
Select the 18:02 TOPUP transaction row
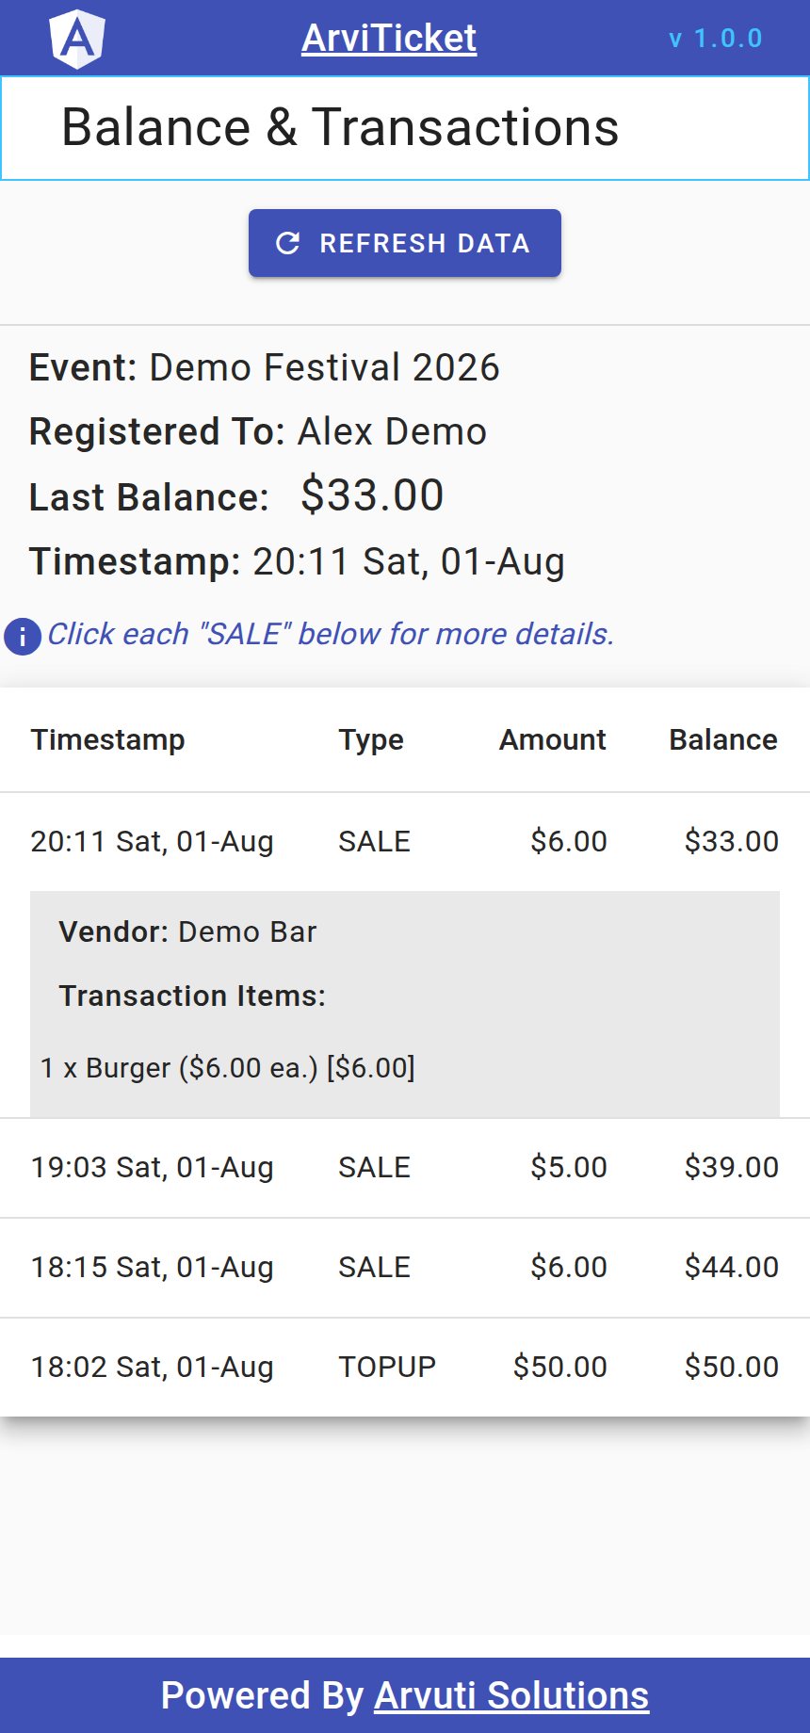point(405,1368)
